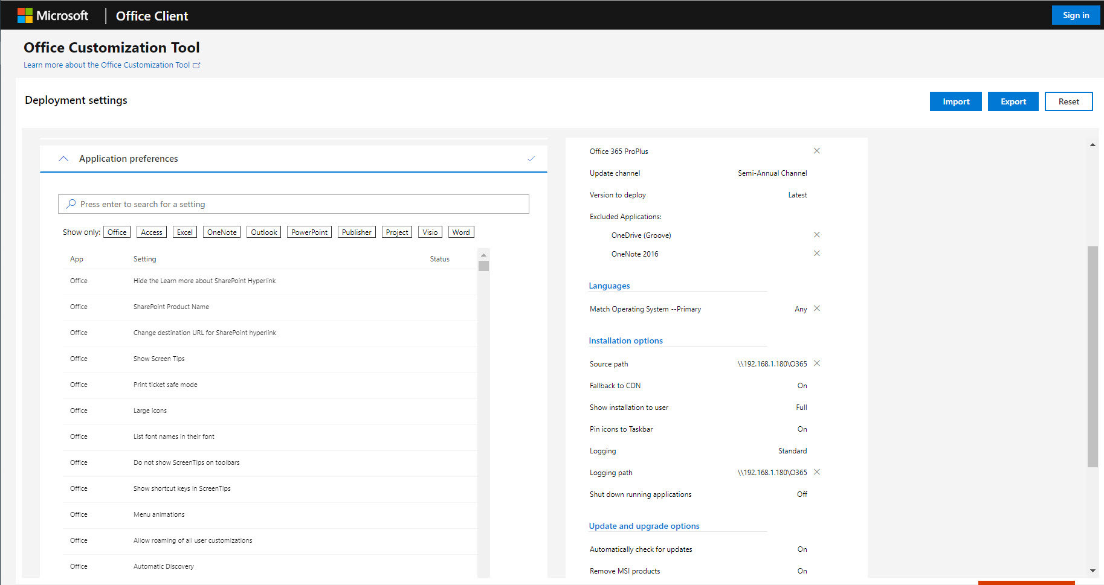
Task: Click the Logging Standard value
Action: tap(793, 451)
